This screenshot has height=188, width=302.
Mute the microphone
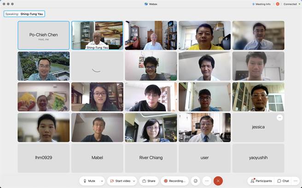89,181
